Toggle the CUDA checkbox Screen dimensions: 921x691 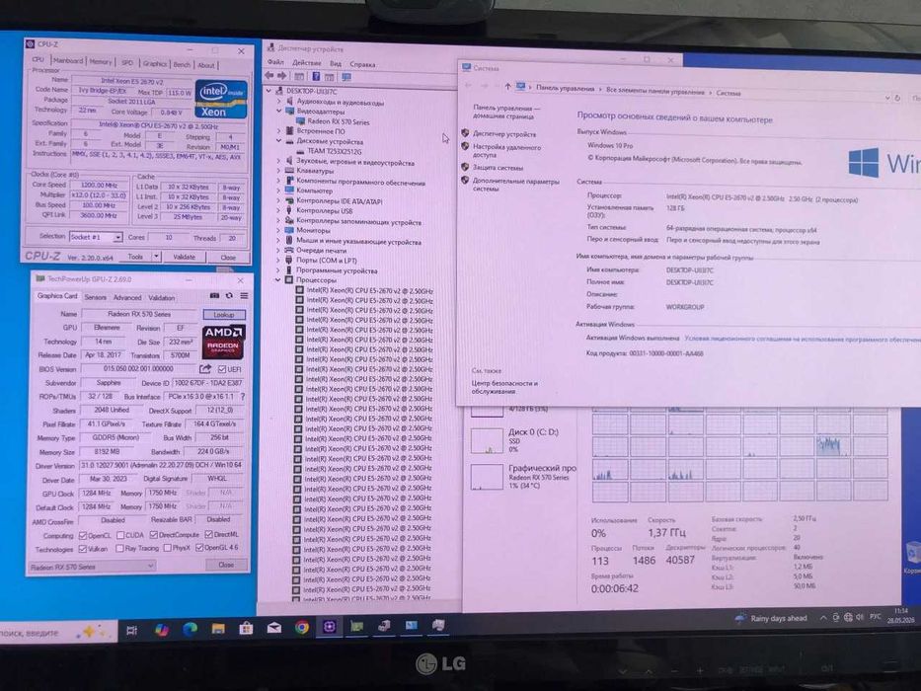pyautogui.click(x=120, y=535)
